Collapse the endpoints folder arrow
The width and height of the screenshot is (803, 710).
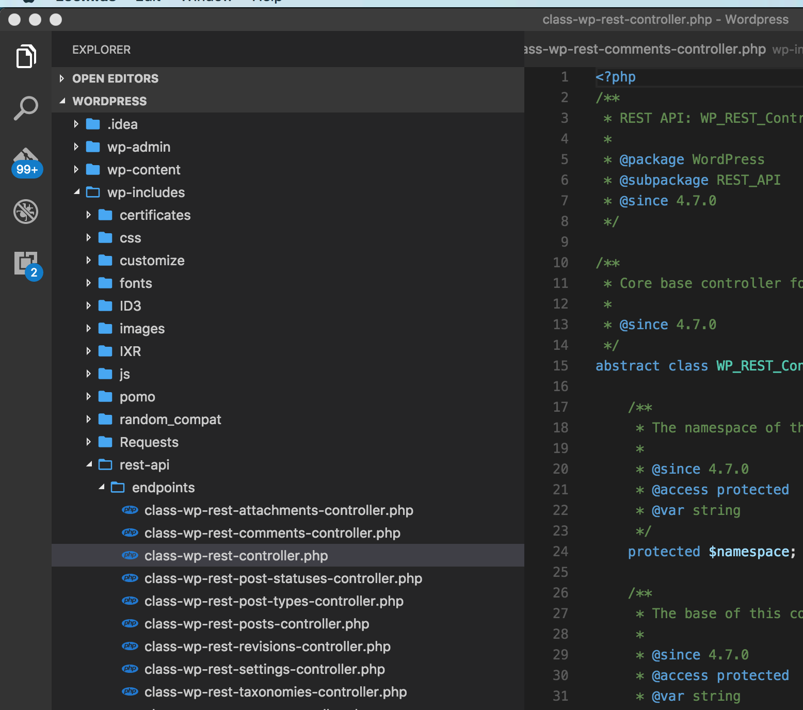point(101,488)
